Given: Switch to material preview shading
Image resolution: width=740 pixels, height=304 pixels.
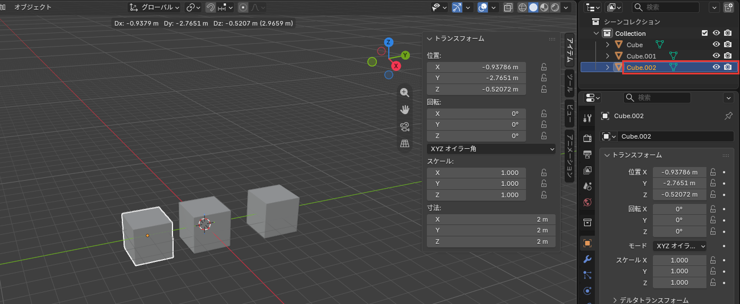Looking at the screenshot, I should (x=544, y=7).
